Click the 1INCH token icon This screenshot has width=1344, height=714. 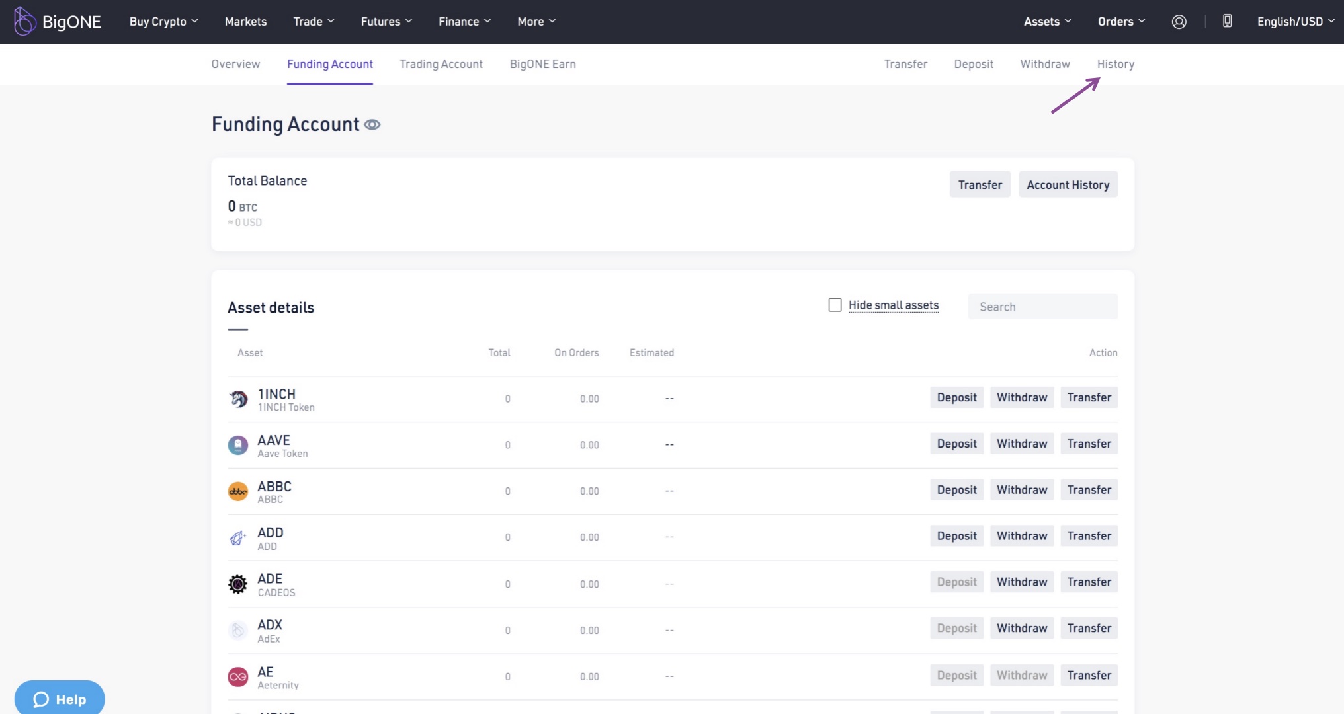pyautogui.click(x=238, y=399)
